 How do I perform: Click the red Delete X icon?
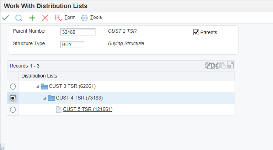[x=45, y=18]
